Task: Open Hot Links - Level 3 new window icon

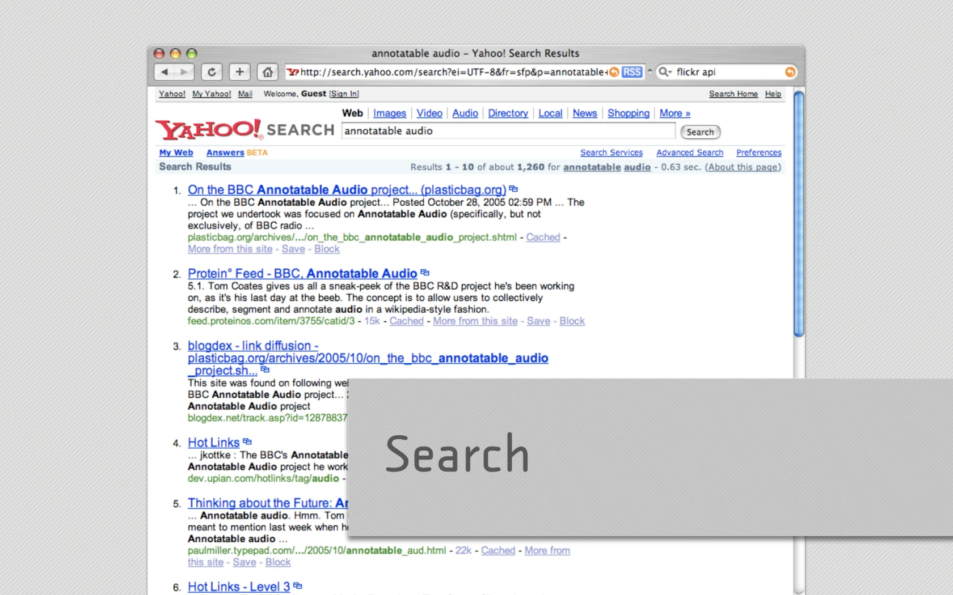Action: (298, 586)
